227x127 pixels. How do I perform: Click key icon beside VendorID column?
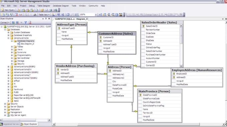(x=58, y=69)
